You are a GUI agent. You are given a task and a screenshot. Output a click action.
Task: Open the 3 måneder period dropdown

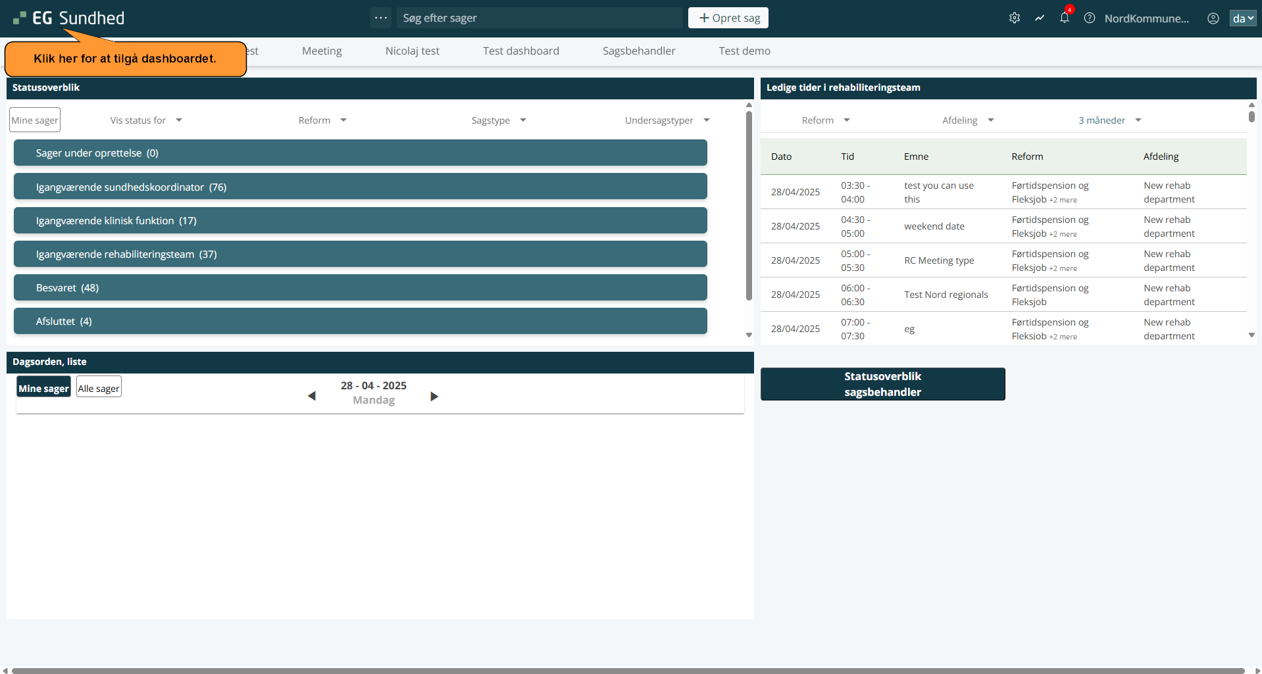coord(1109,120)
